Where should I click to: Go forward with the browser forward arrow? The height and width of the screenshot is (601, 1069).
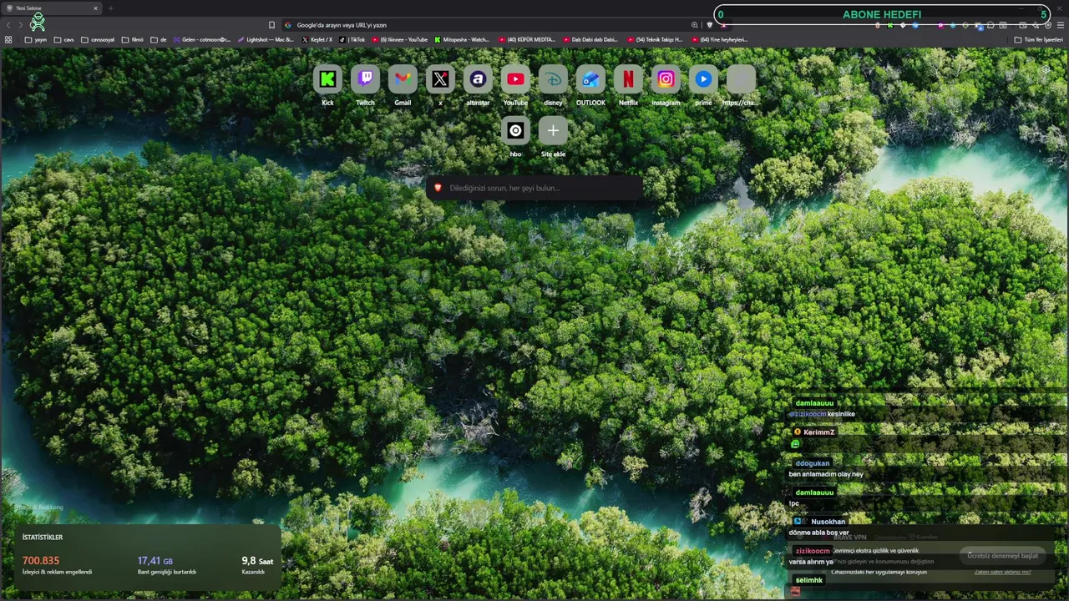[21, 25]
